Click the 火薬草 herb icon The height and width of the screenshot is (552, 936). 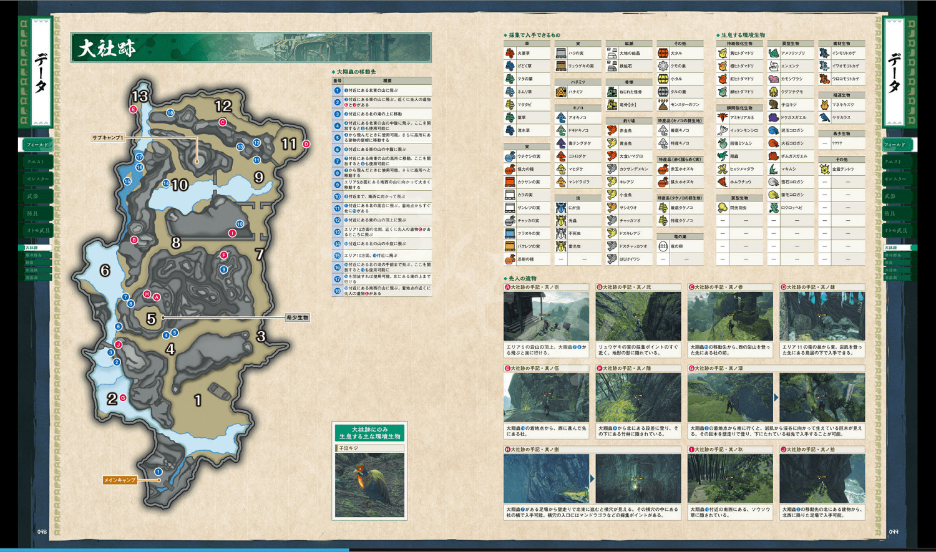pos(510,53)
